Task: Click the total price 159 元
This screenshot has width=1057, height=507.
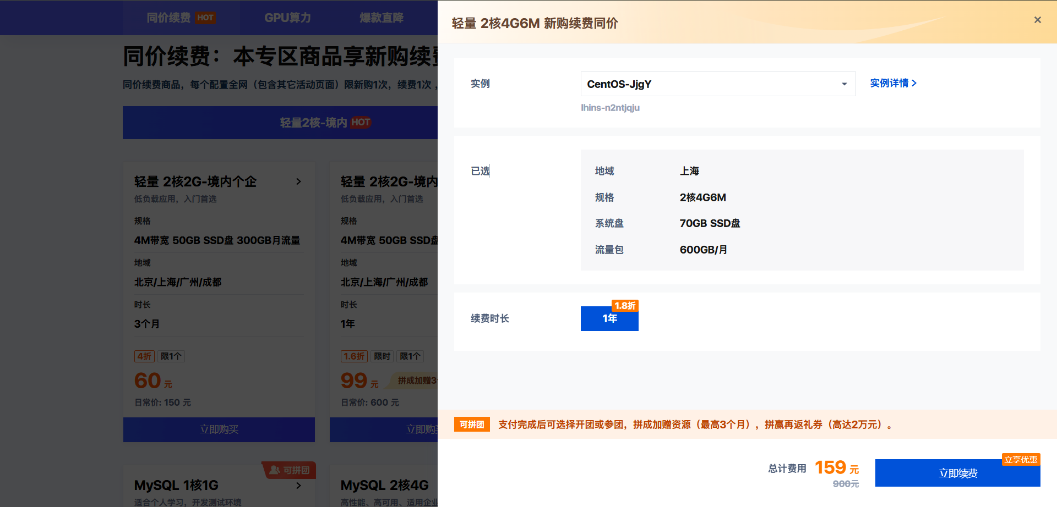Action: [837, 467]
